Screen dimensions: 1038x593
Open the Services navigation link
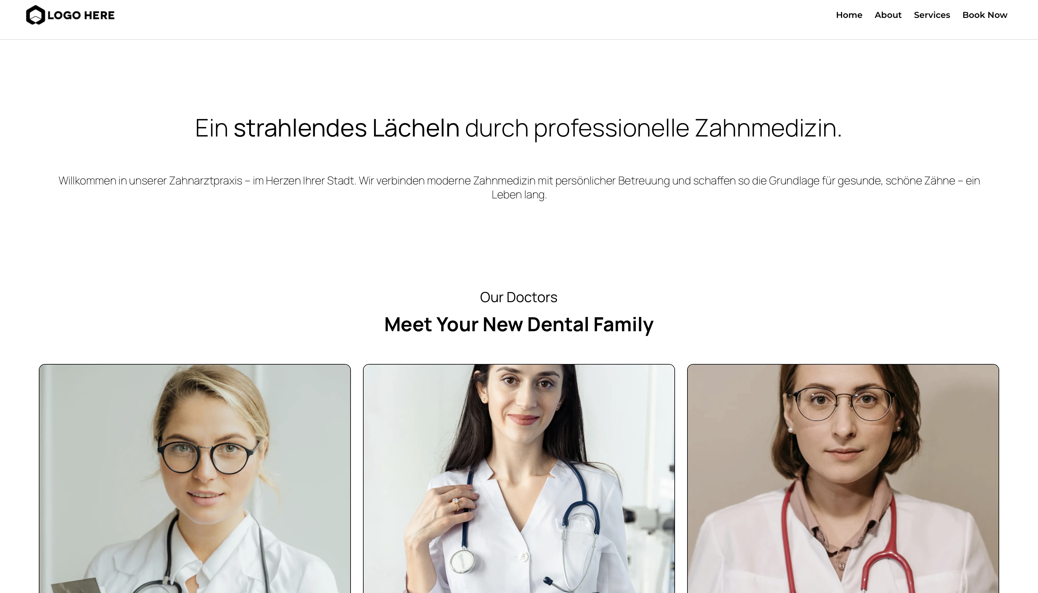[x=932, y=15]
